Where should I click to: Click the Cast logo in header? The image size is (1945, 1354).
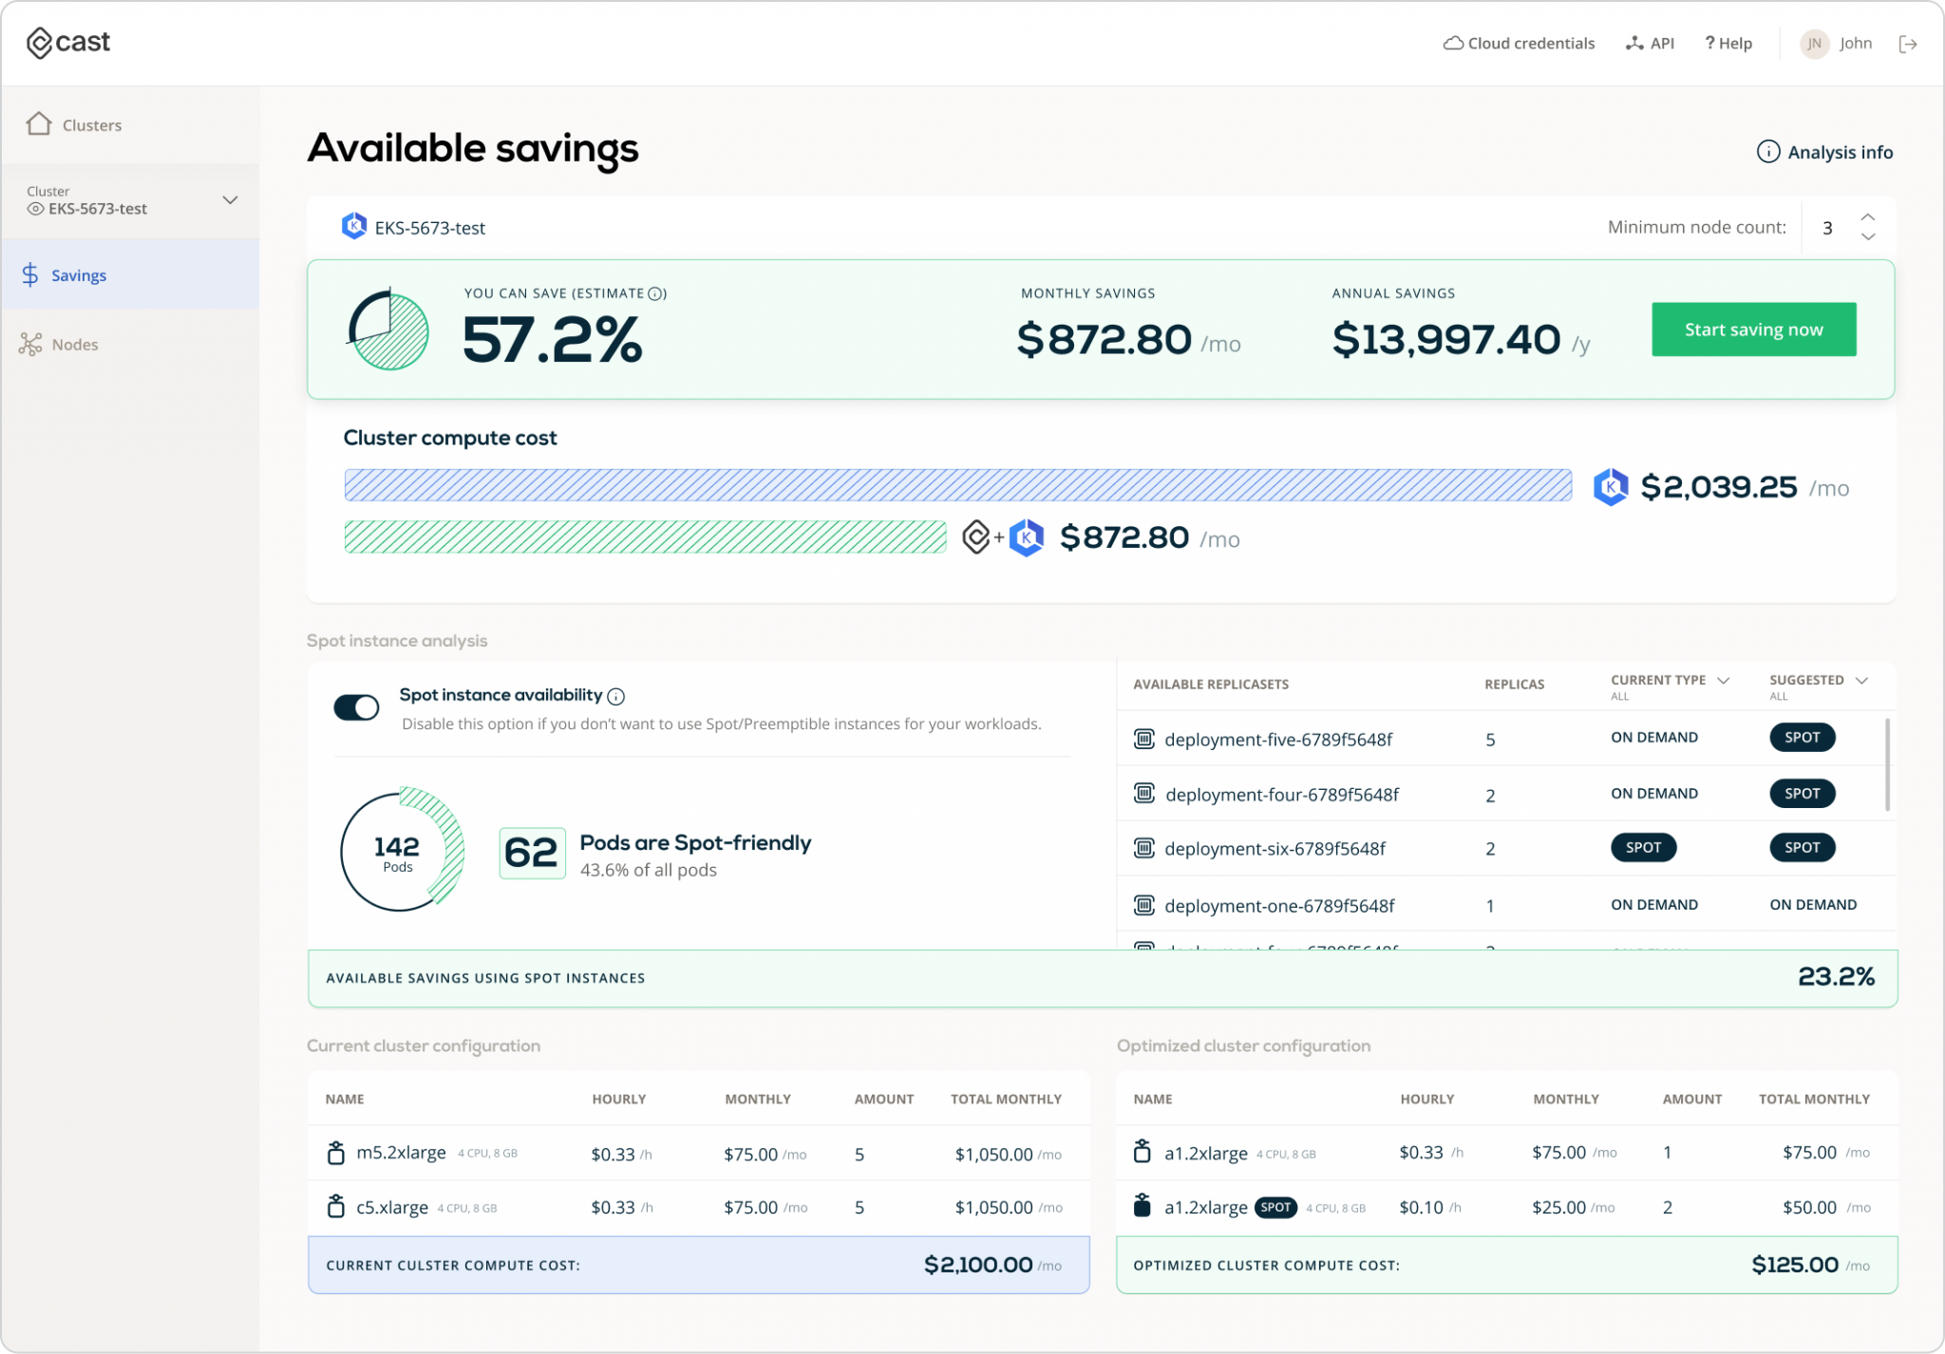click(68, 43)
